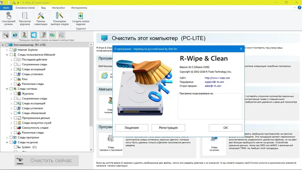
Task: Check the Следы обновлений checkbox
Action: [15, 113]
